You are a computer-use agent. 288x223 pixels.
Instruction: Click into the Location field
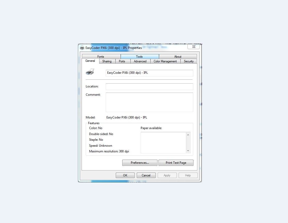149,87
